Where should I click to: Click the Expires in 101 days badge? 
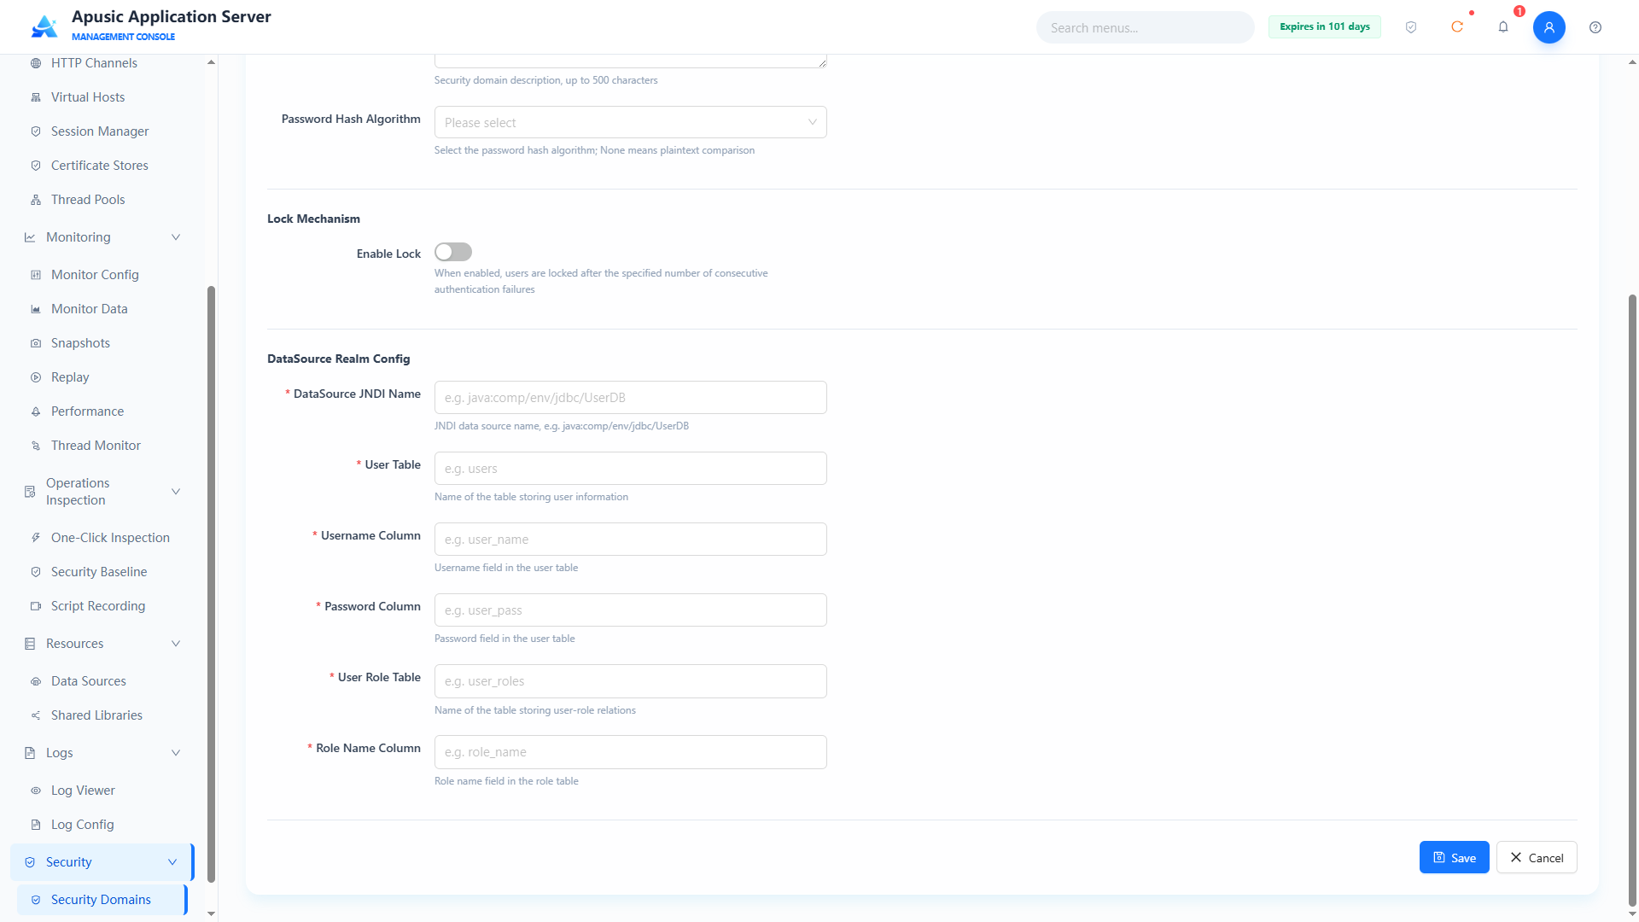1324,26
